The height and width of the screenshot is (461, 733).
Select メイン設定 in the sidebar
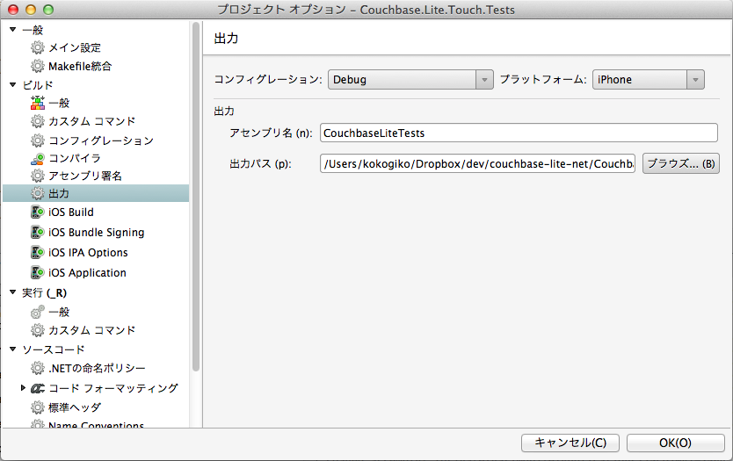pyautogui.click(x=75, y=47)
